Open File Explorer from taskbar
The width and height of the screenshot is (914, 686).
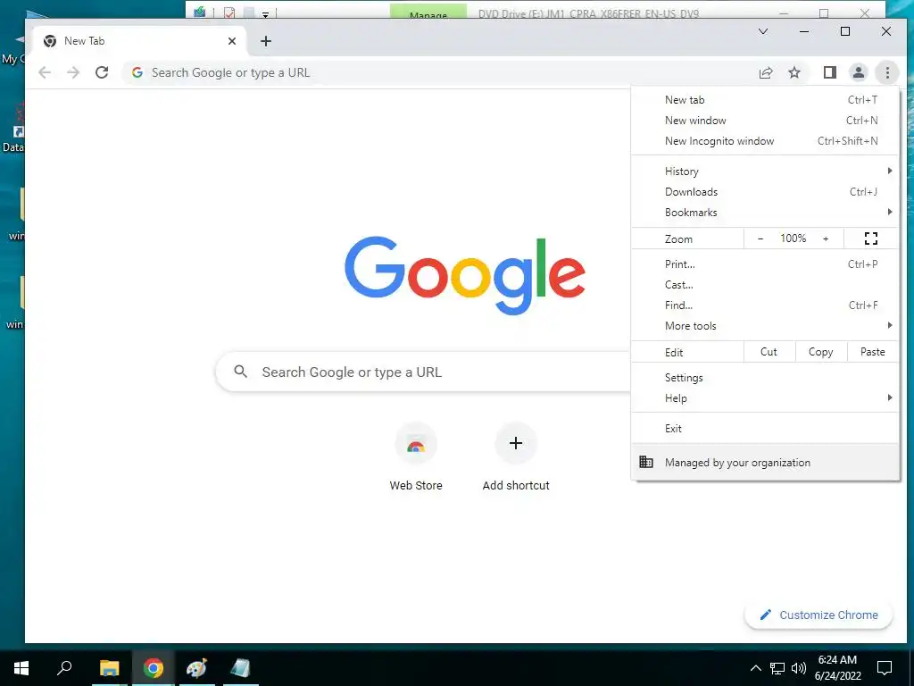coord(109,668)
